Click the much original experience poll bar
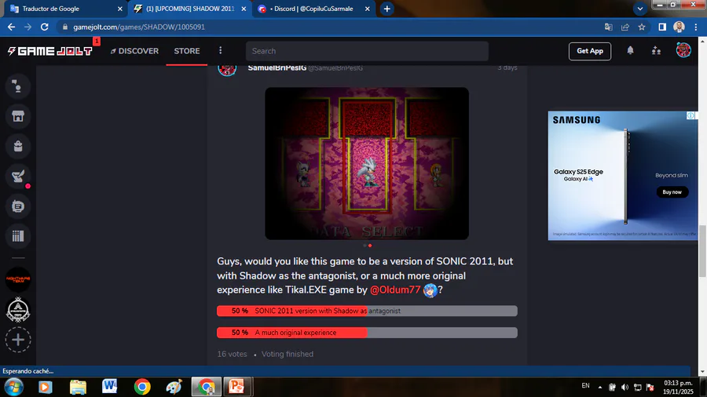 [367, 333]
